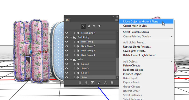Select the Sides 3 row label
The height and width of the screenshot is (100, 189).
[85, 68]
